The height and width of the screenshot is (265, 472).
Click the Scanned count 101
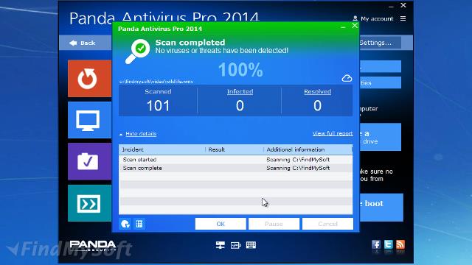click(x=158, y=106)
